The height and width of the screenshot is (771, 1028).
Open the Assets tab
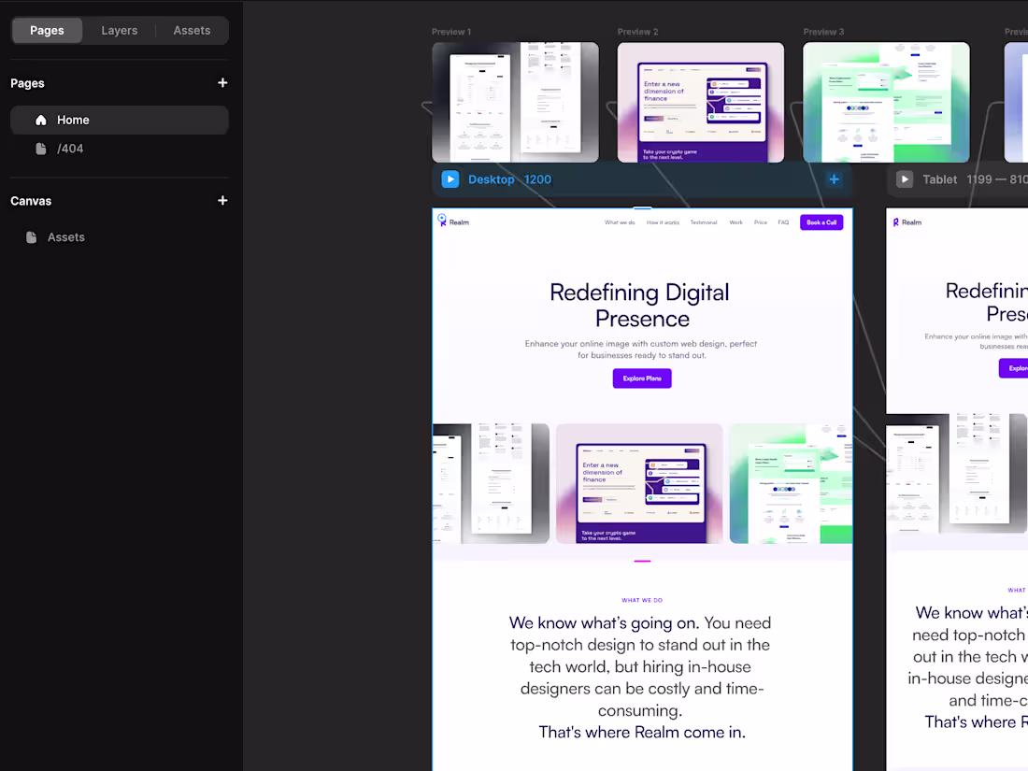coord(192,30)
